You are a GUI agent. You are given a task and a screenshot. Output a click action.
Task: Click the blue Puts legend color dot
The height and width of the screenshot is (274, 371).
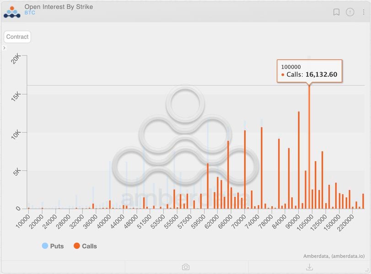coord(45,246)
